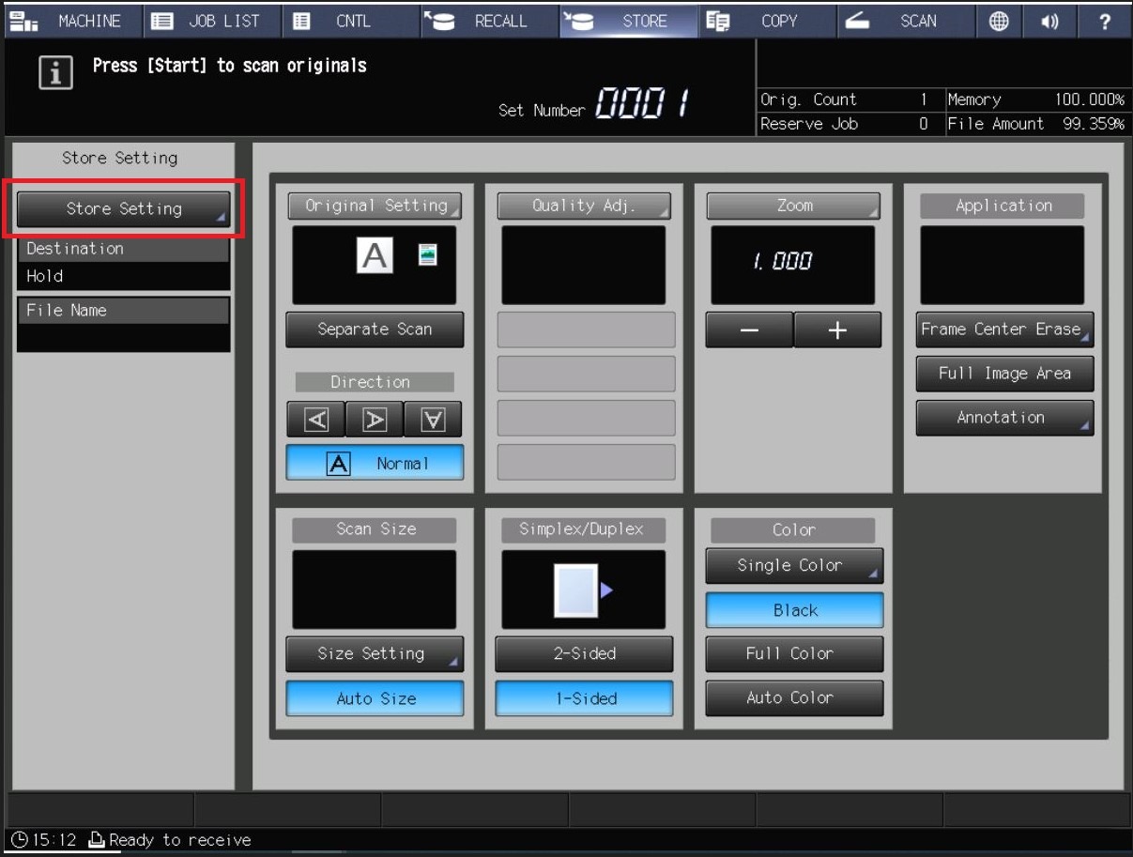Image resolution: width=1133 pixels, height=857 pixels.
Task: Toggle Auto Size scan setting
Action: pos(375,698)
